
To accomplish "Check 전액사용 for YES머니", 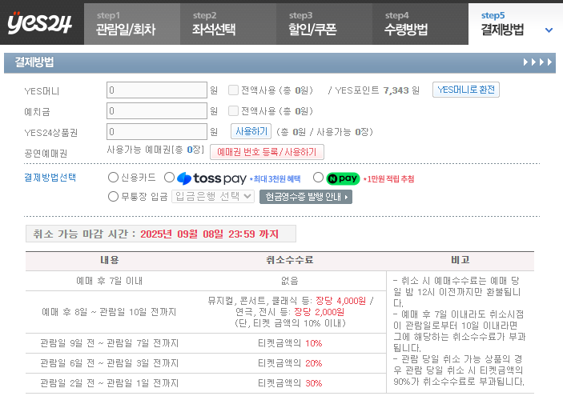I will [233, 90].
